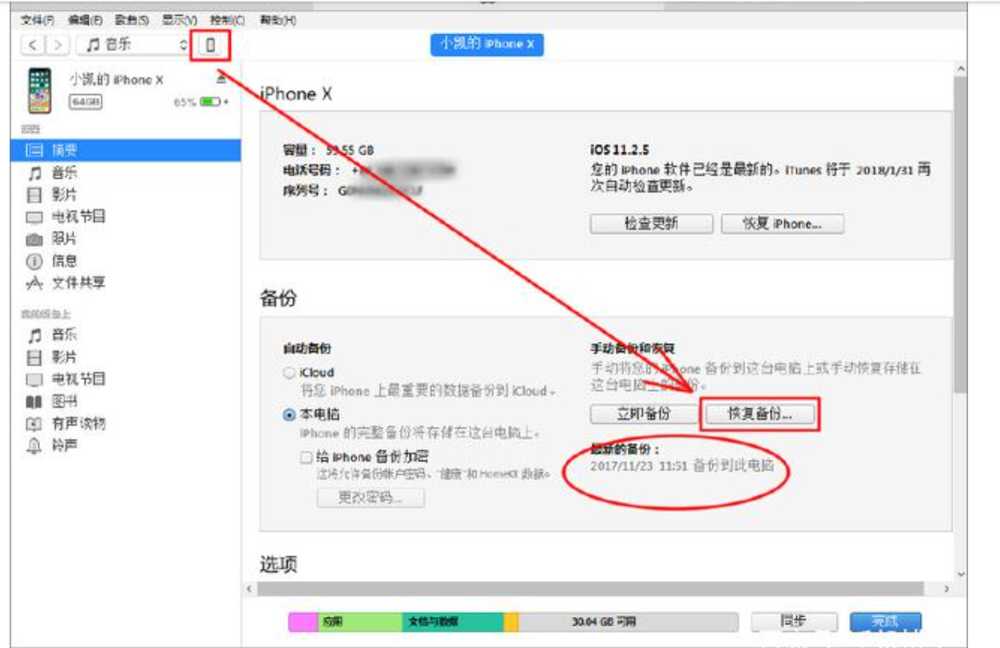
Task: Open the 音乐 media type dropdown
Action: coord(134,45)
